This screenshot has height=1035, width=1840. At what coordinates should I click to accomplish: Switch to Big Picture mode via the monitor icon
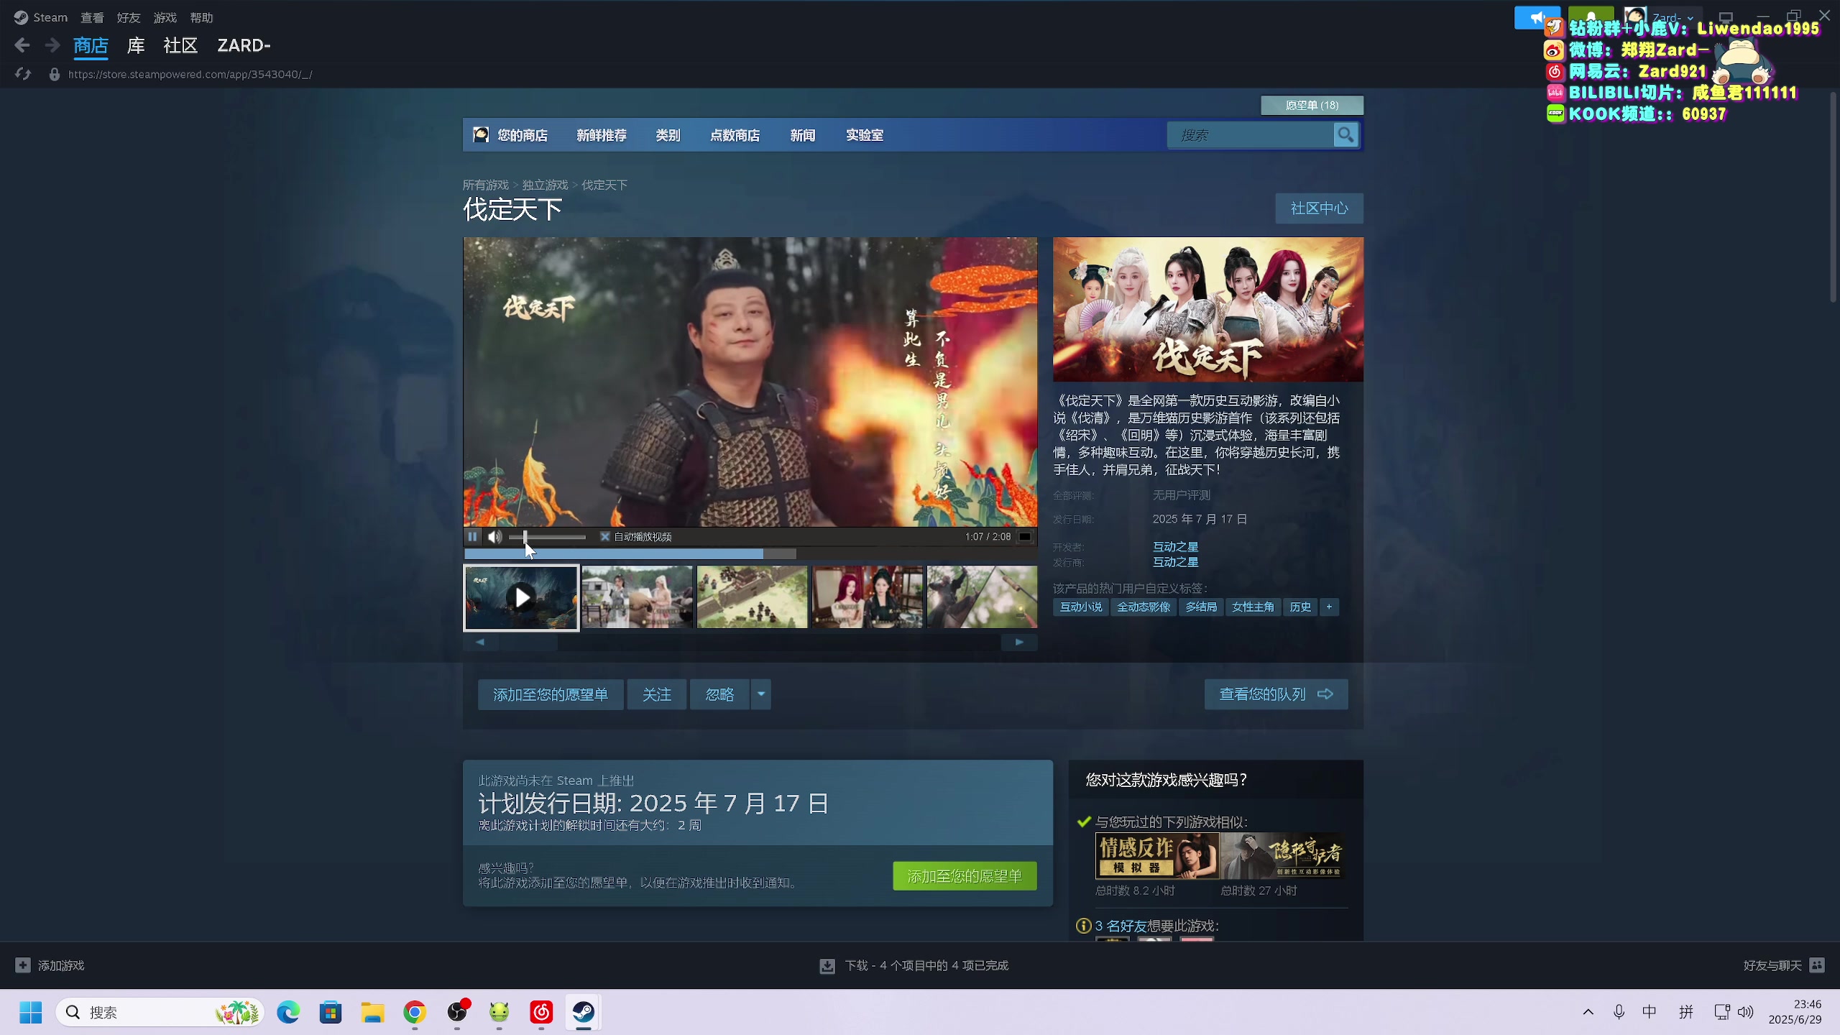point(1726,17)
